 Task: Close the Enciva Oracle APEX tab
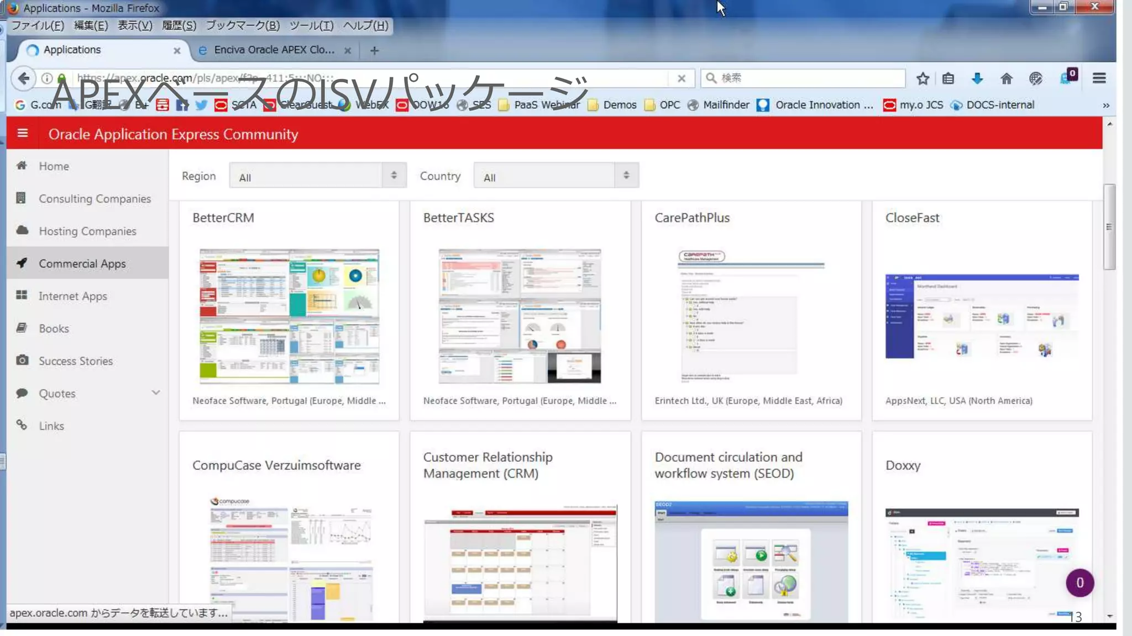click(x=347, y=50)
